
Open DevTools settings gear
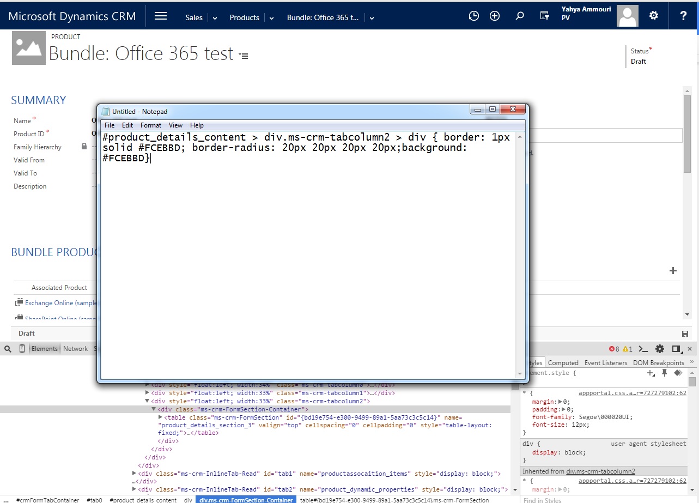pos(660,349)
